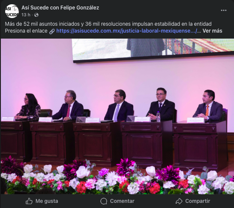Click the speech bubble comment icon

tap(104, 201)
